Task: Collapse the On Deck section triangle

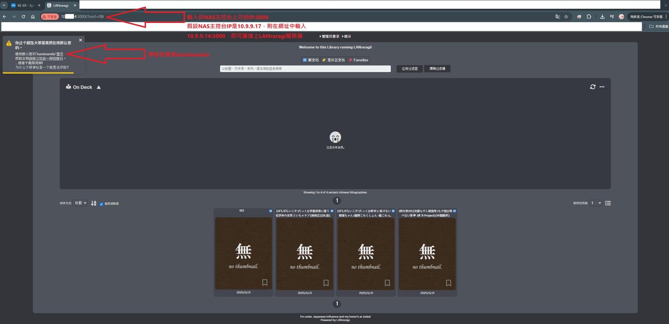Action: pos(99,87)
